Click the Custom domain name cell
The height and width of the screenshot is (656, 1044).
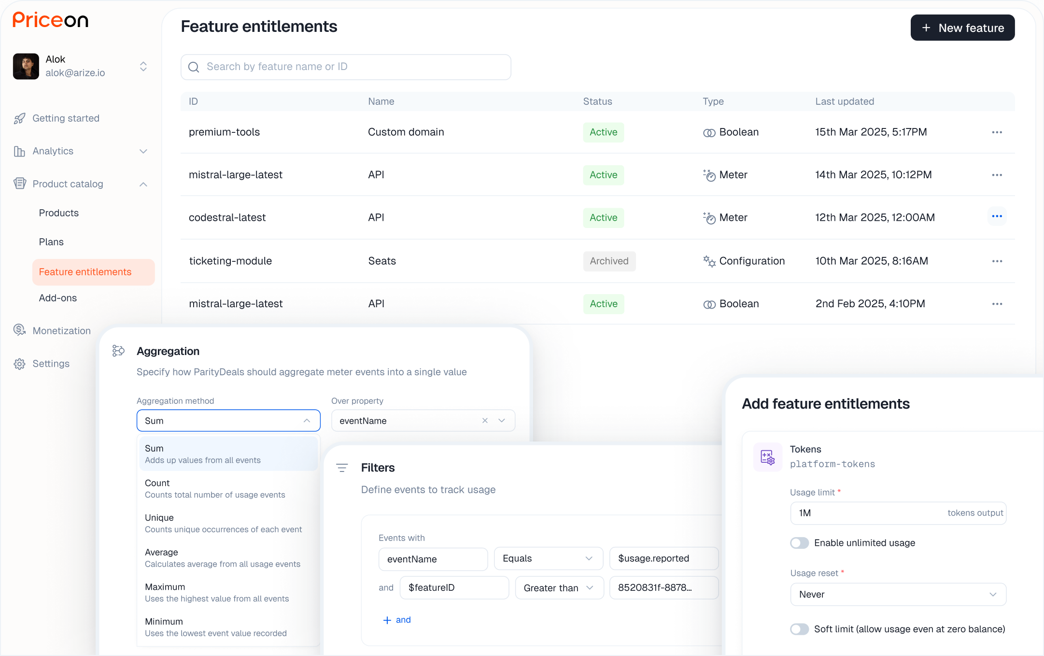point(406,132)
